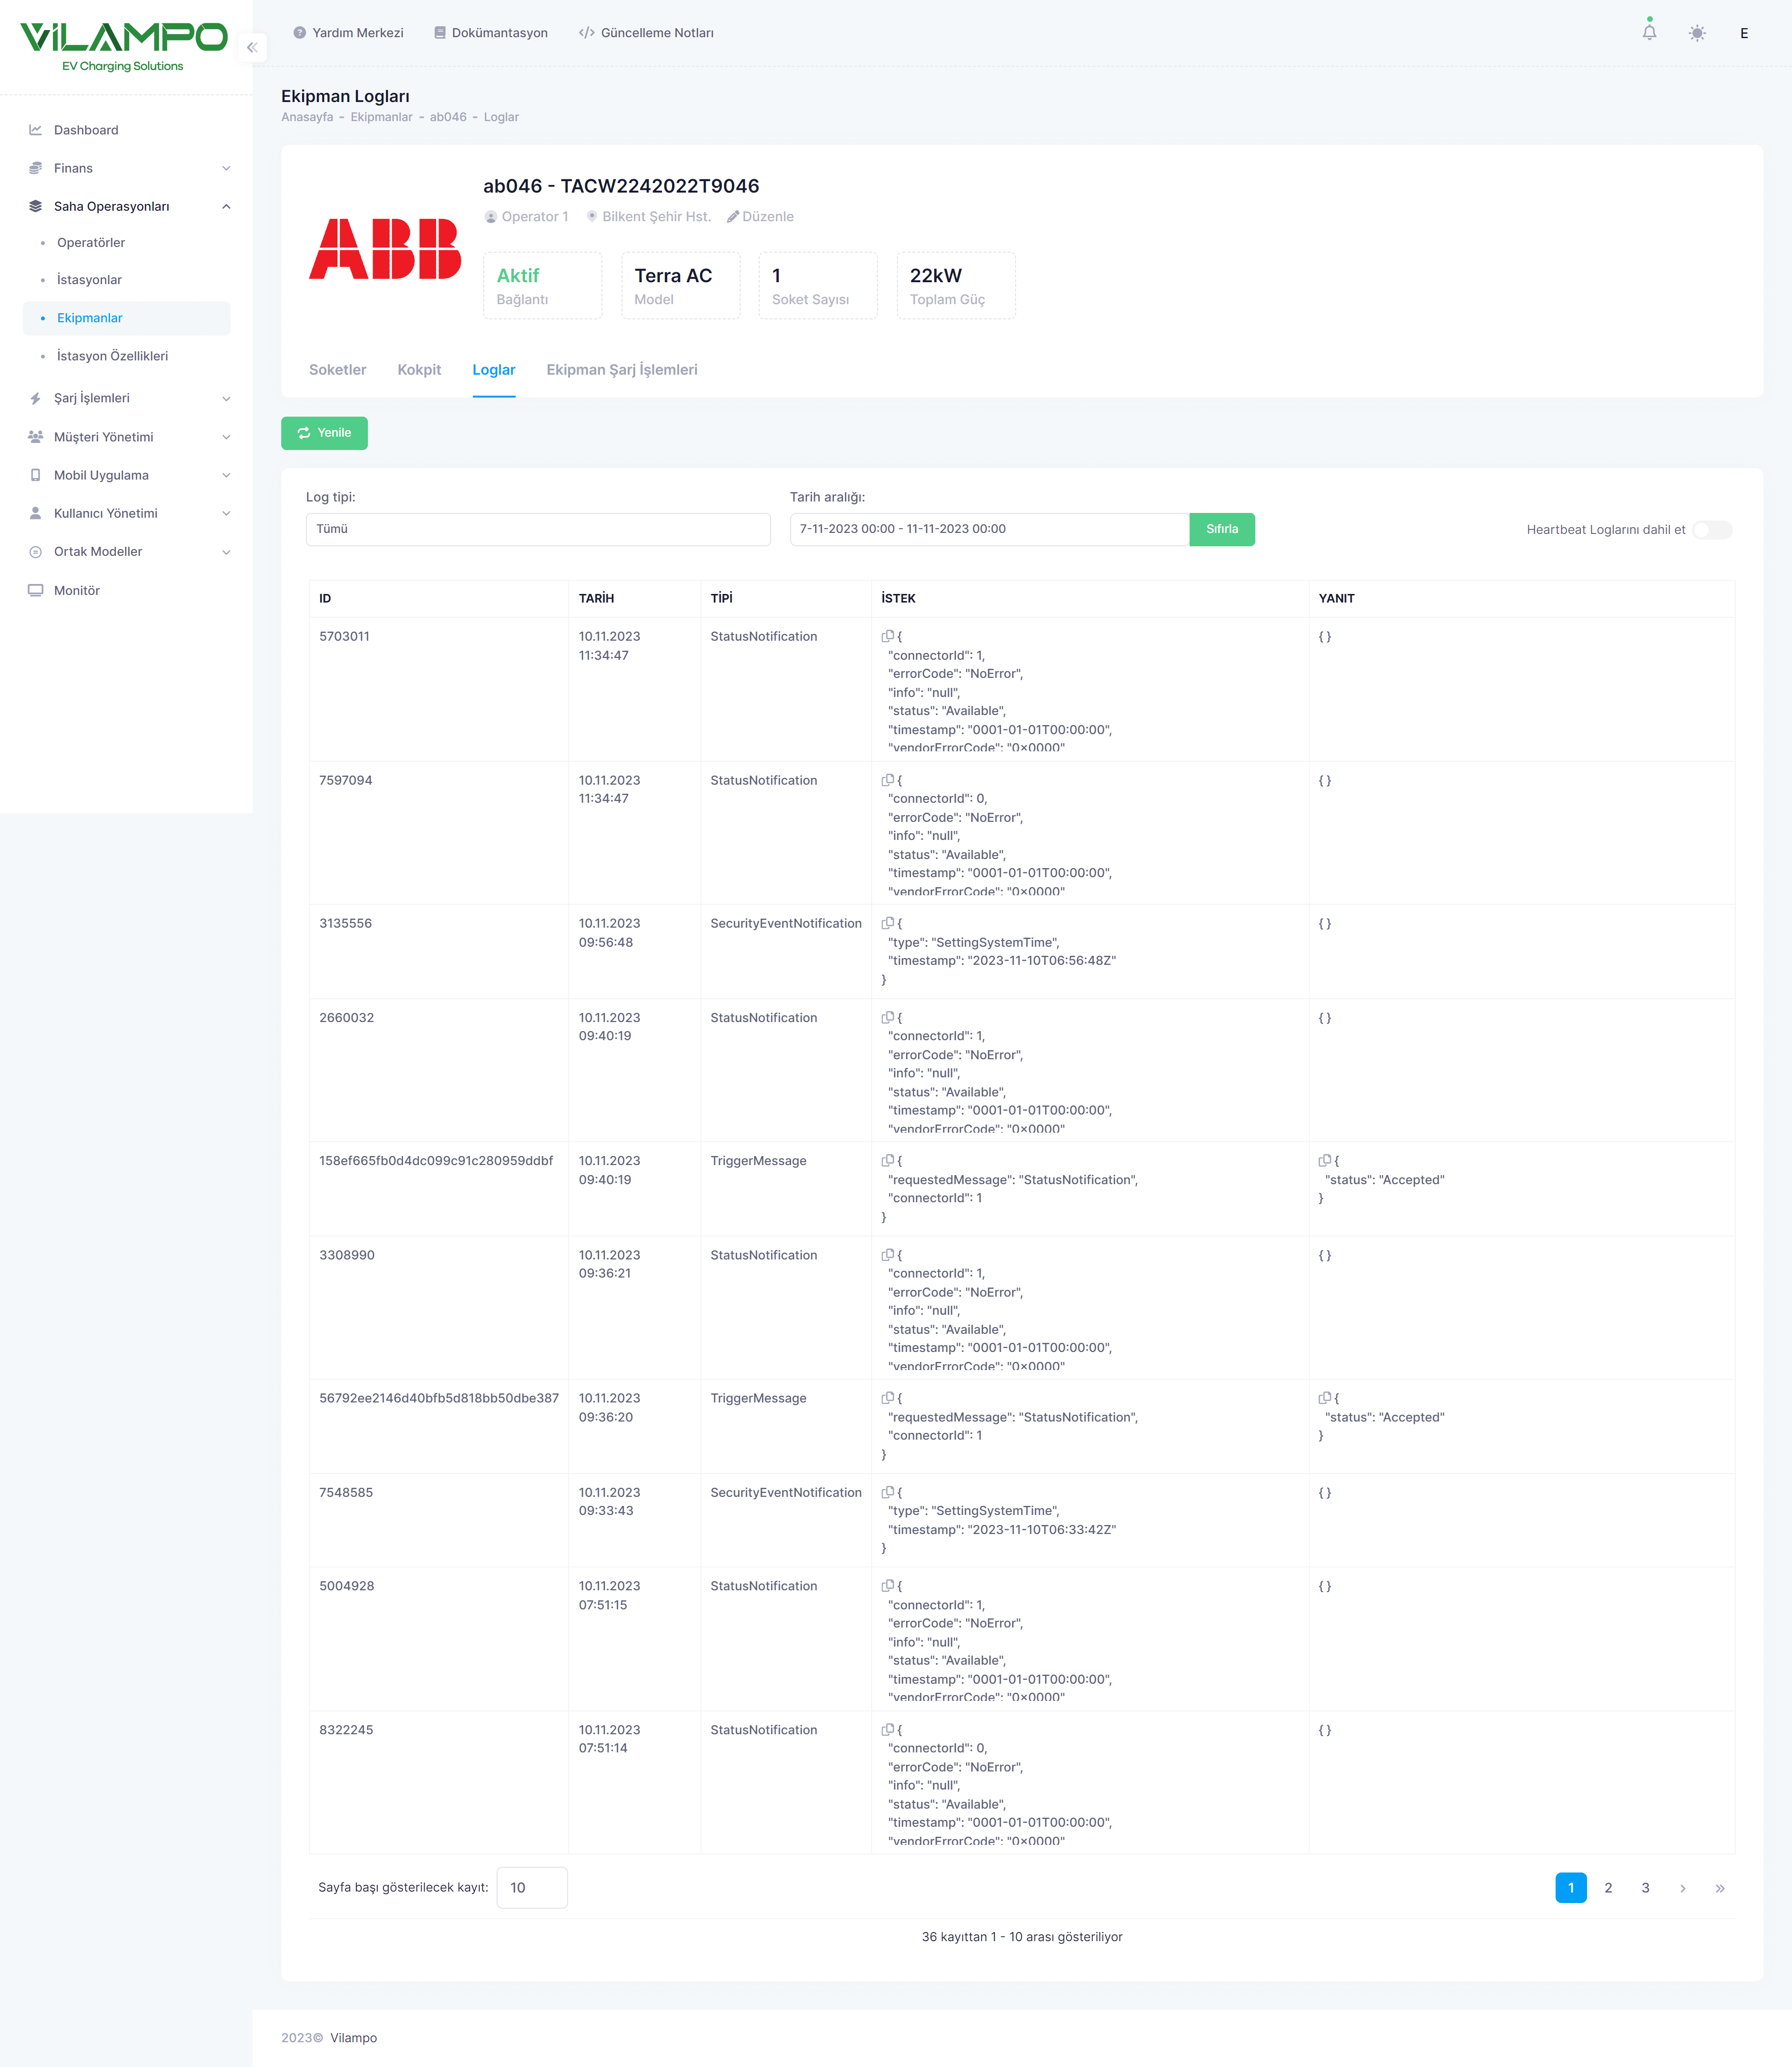
Task: Copy request JSON of log 7548585
Action: (x=887, y=1492)
